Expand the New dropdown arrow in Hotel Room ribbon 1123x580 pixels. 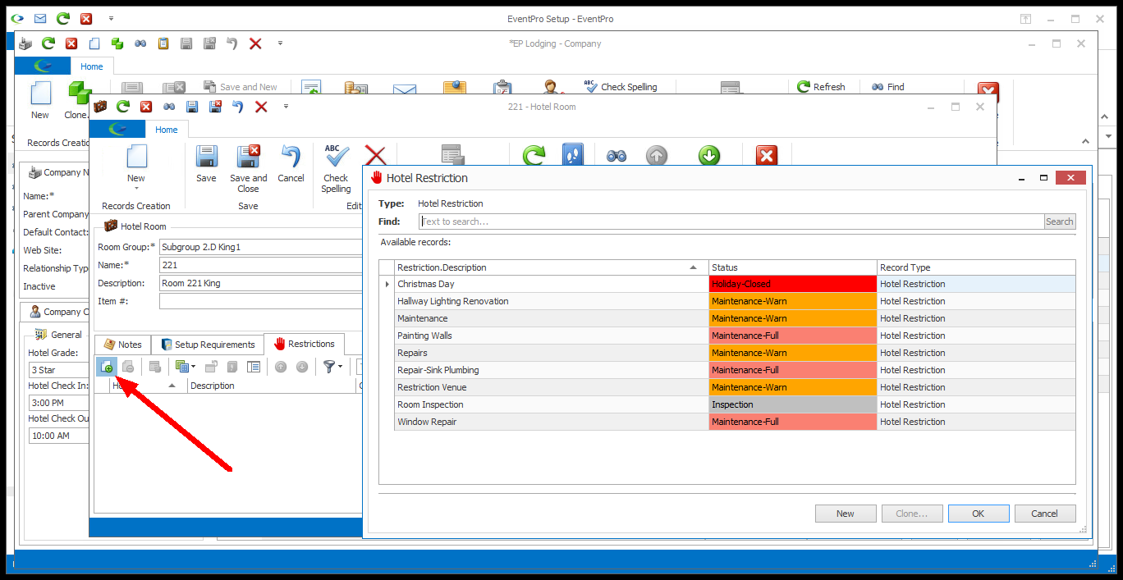point(136,189)
